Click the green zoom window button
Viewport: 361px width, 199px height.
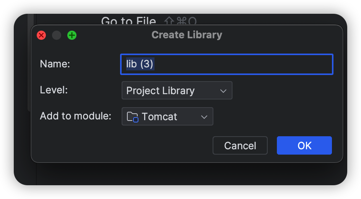72,36
